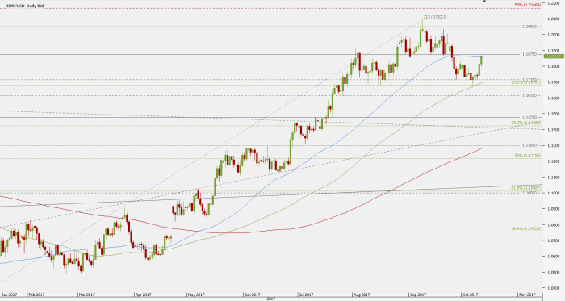This screenshot has width=565, height=301.
Task: Click the 23.6% Fibonacci retracement label
Action: tap(526, 82)
